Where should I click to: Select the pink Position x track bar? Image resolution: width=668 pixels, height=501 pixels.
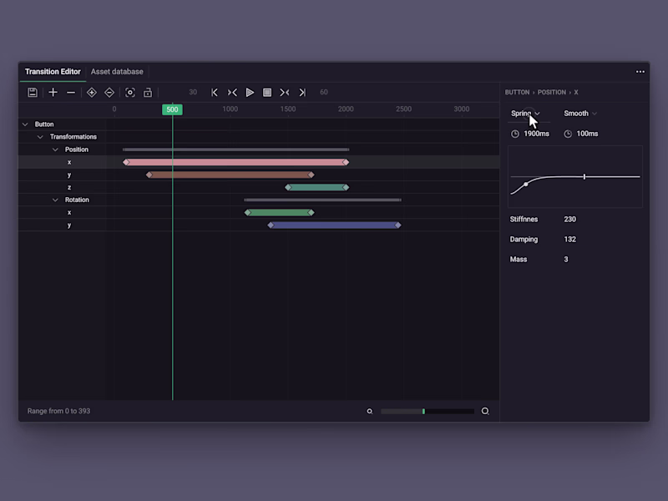click(x=236, y=162)
